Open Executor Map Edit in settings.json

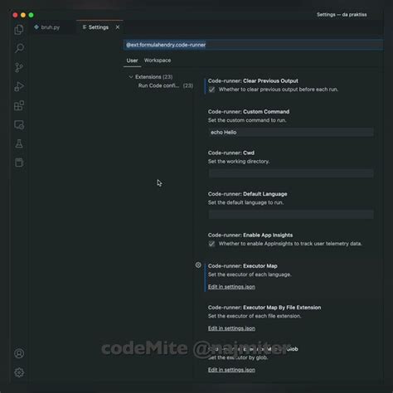pos(231,287)
